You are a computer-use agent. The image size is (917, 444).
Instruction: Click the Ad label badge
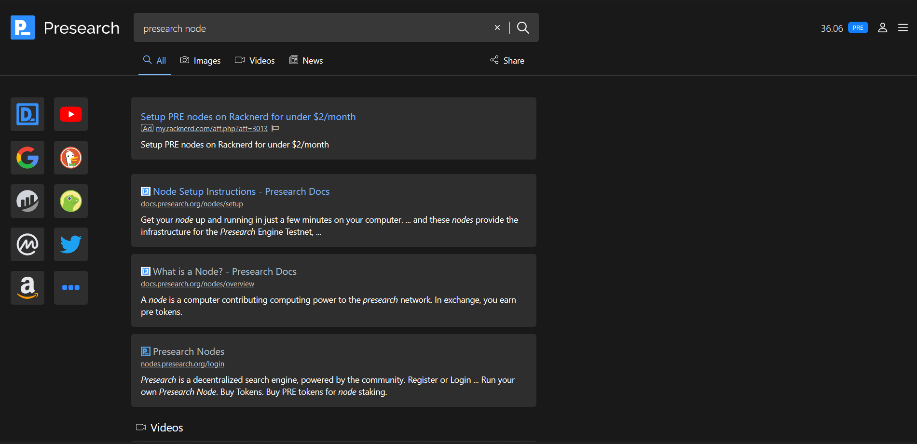147,129
